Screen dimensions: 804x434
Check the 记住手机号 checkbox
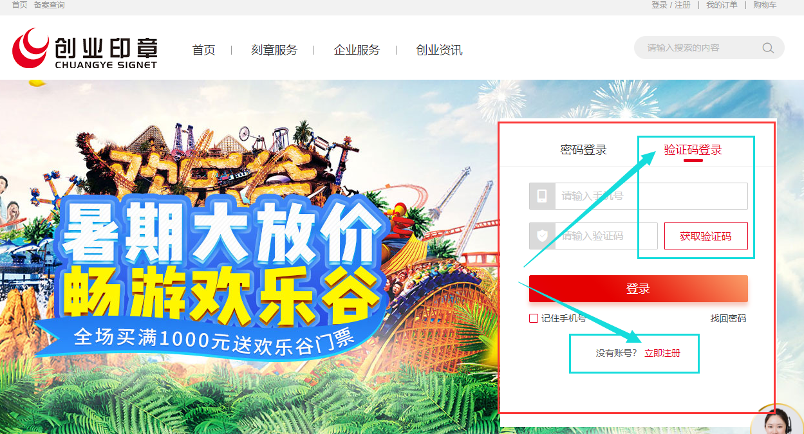pos(533,318)
